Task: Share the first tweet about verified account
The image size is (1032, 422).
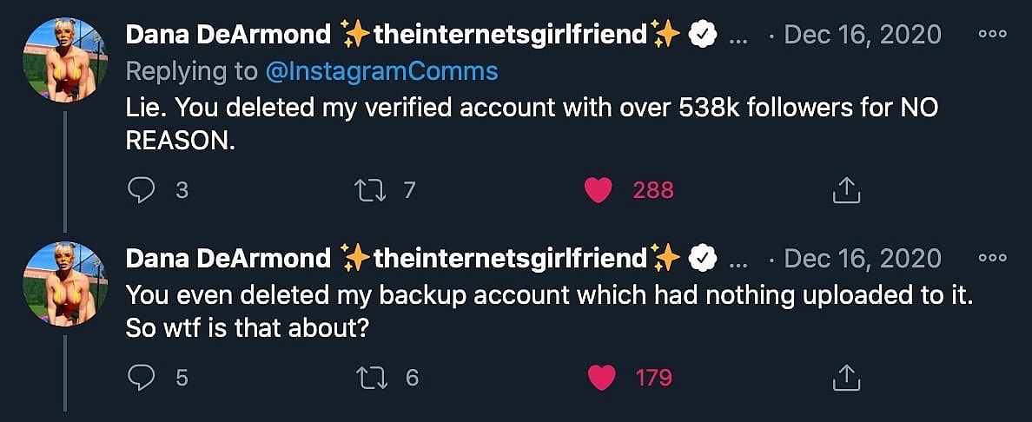Action: click(x=845, y=189)
